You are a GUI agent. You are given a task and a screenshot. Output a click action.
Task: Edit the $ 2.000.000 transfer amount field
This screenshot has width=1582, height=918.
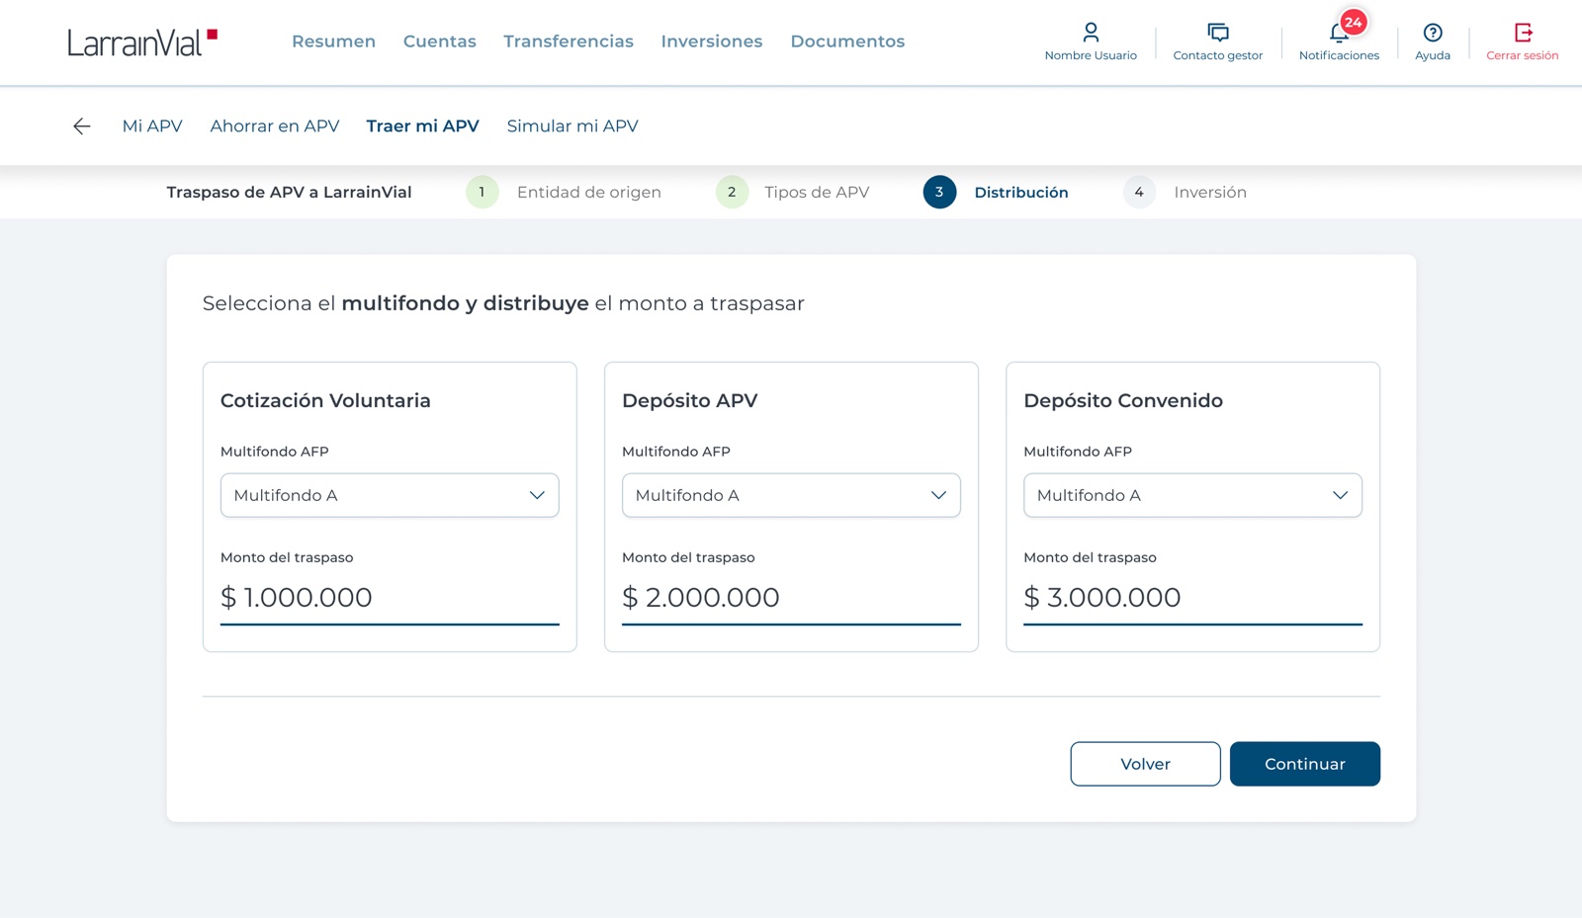(x=791, y=598)
